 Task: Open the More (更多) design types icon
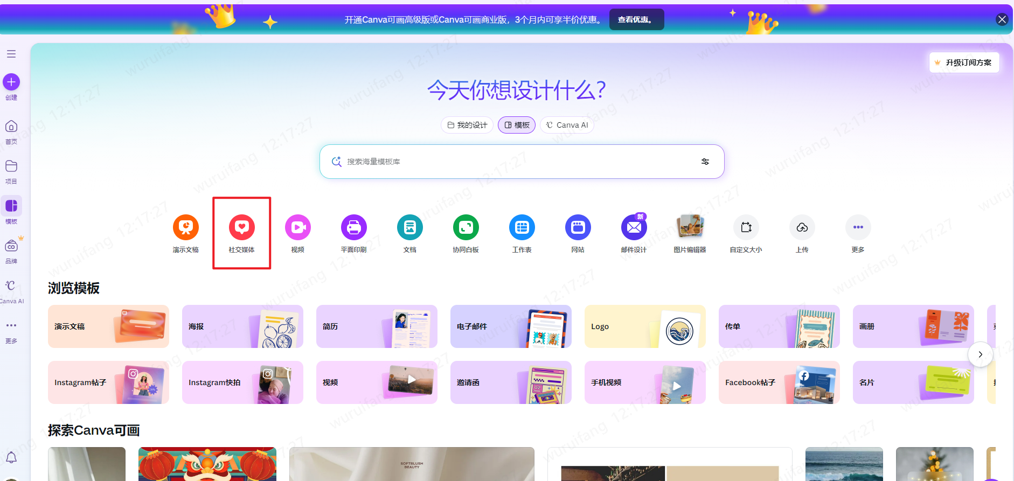858,227
